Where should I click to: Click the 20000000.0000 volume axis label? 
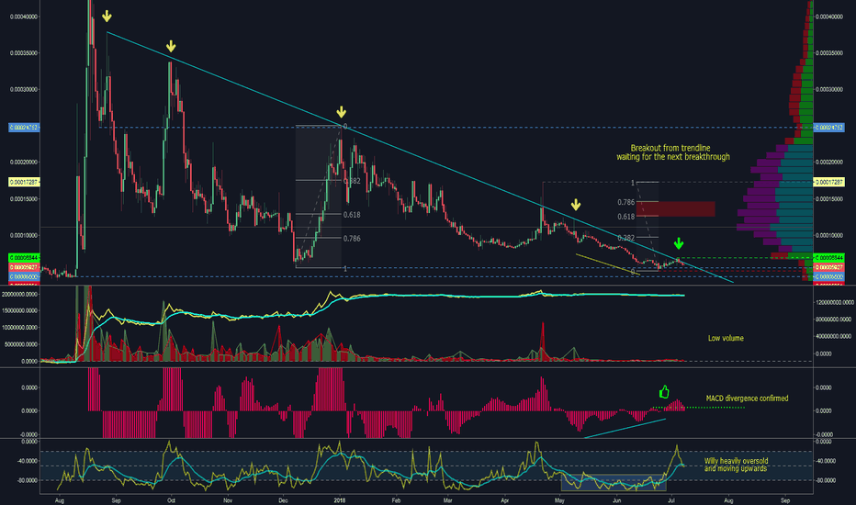[20, 294]
